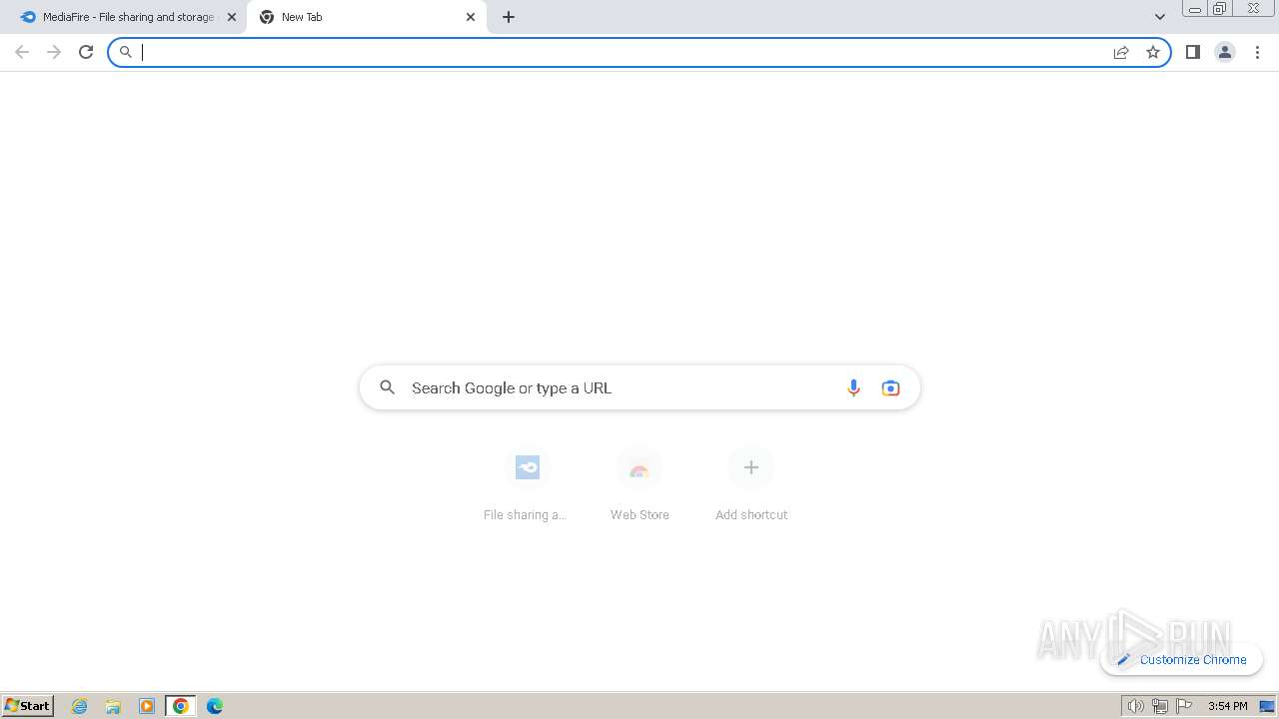Click the share this page icon
Screen dimensions: 1279x719
[x=1121, y=52]
